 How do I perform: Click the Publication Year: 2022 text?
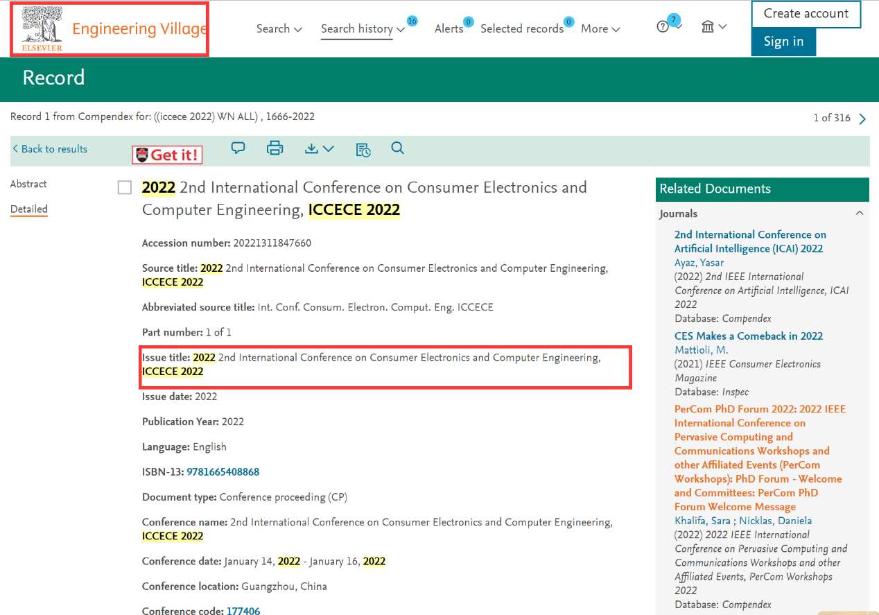point(193,421)
